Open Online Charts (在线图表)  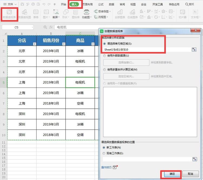(x=132, y=14)
